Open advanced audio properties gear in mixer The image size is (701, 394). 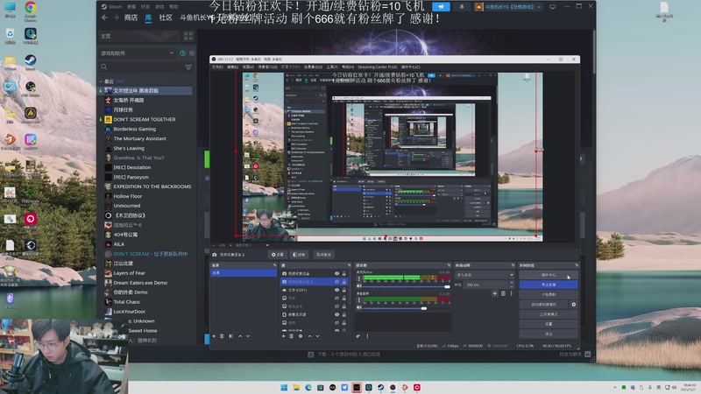tap(358, 336)
